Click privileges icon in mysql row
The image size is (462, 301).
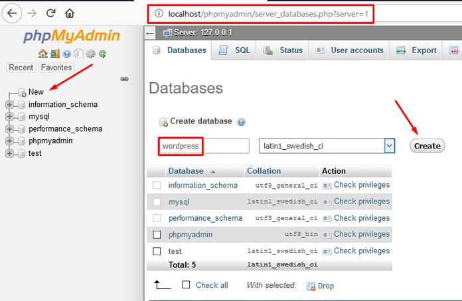tap(327, 202)
